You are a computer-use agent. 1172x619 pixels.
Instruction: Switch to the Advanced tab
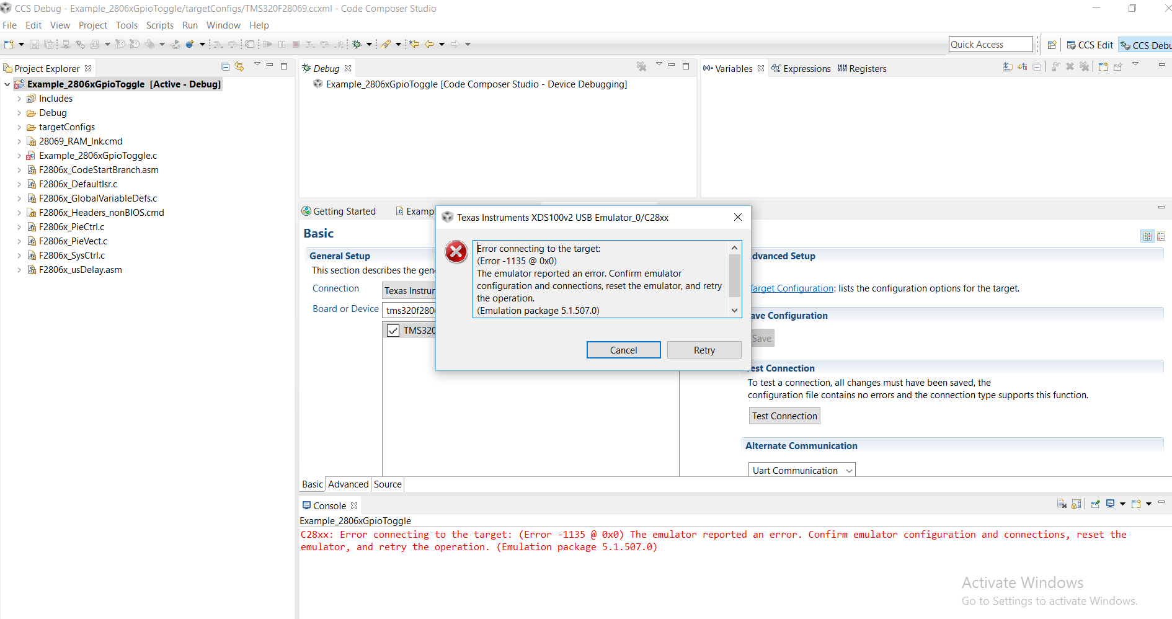[348, 484]
